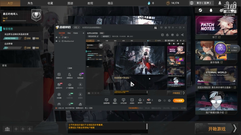Toggle visibility eye of 窗口1 source
Screen dimensions: 241x135
click(57, 37)
